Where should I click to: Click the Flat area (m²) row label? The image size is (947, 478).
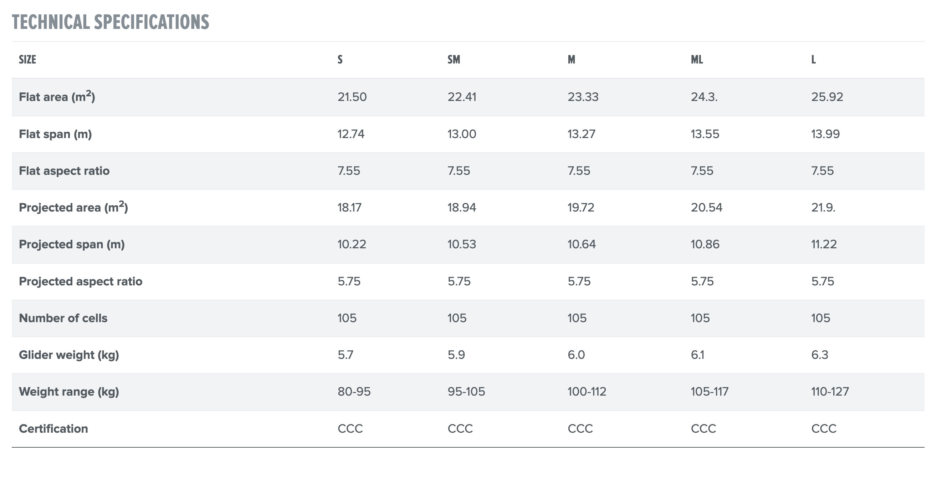click(57, 97)
